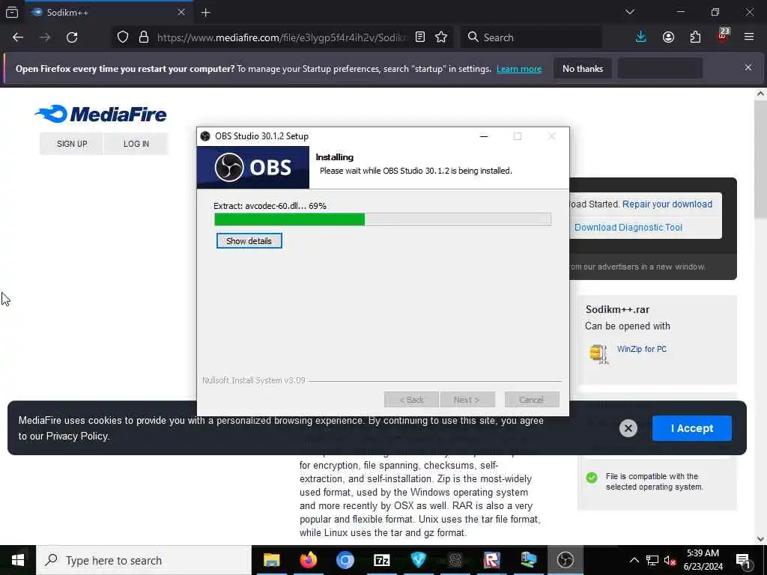Open the Firefox account icon
767x575 pixels.
point(668,37)
